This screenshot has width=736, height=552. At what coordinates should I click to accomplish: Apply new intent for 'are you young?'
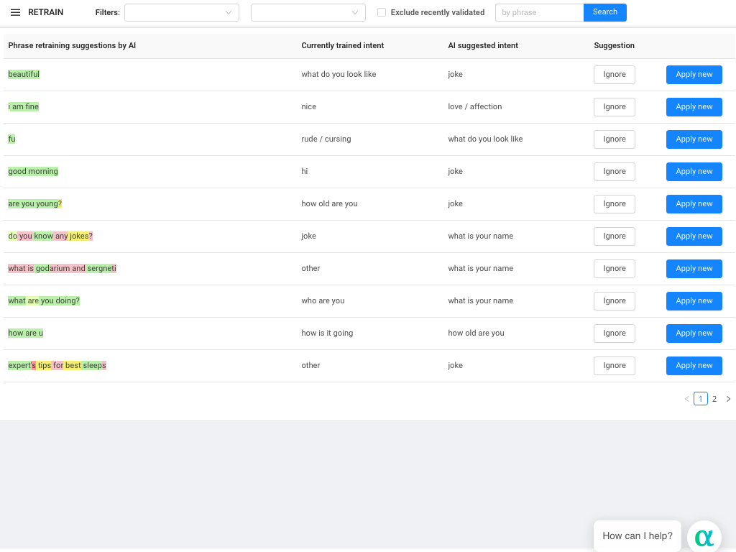[694, 204]
